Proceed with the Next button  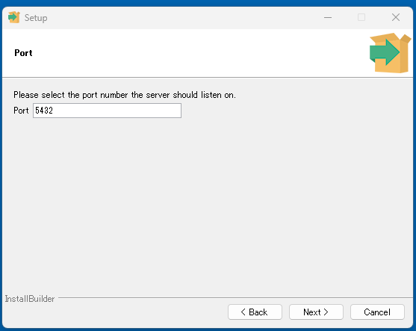point(316,312)
